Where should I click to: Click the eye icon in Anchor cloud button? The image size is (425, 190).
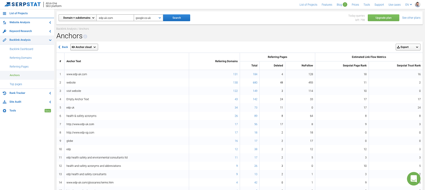click(73, 47)
